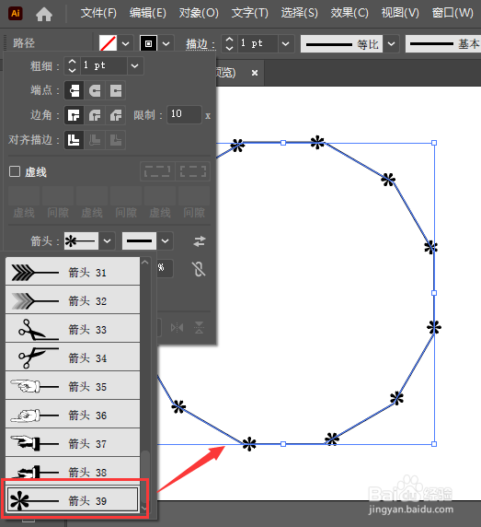The image size is (481, 527).
Task: Toggle miter join corner option
Action: tap(74, 115)
